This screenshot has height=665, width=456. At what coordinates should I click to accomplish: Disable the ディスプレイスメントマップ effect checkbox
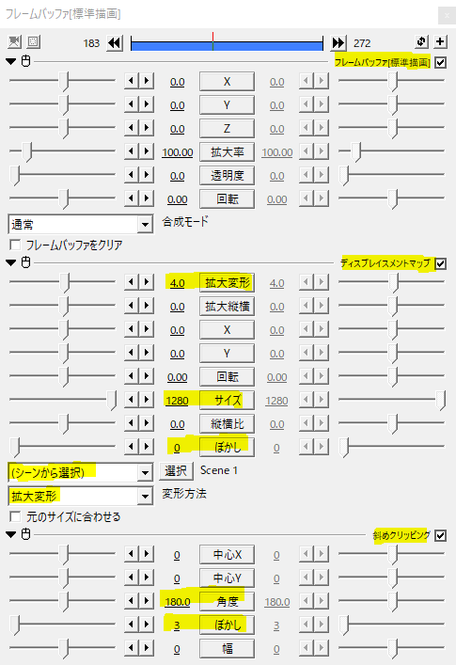(441, 263)
